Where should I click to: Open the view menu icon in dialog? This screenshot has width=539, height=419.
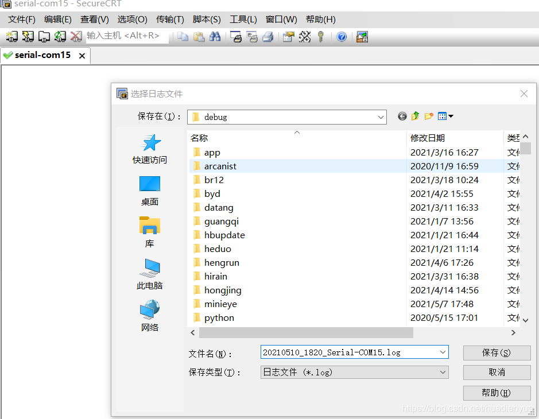coord(445,116)
